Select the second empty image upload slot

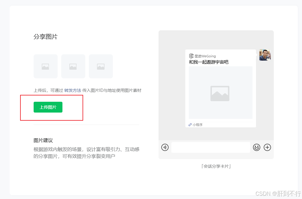point(73,66)
